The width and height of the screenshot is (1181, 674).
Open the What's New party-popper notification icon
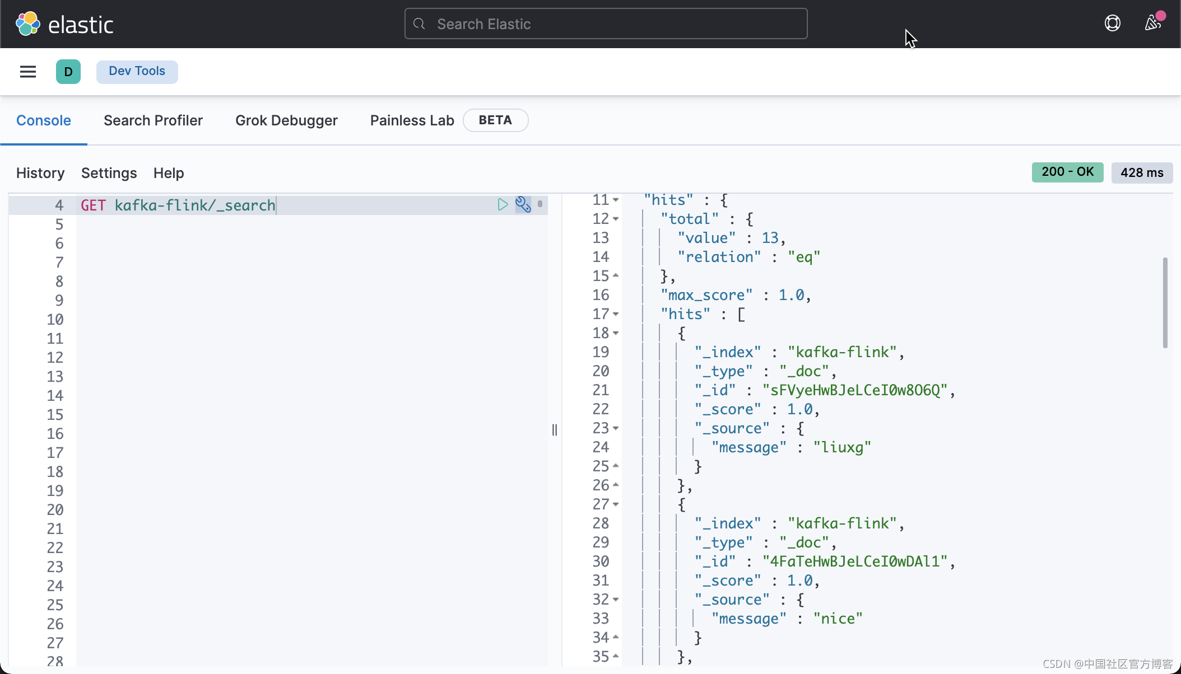1153,24
